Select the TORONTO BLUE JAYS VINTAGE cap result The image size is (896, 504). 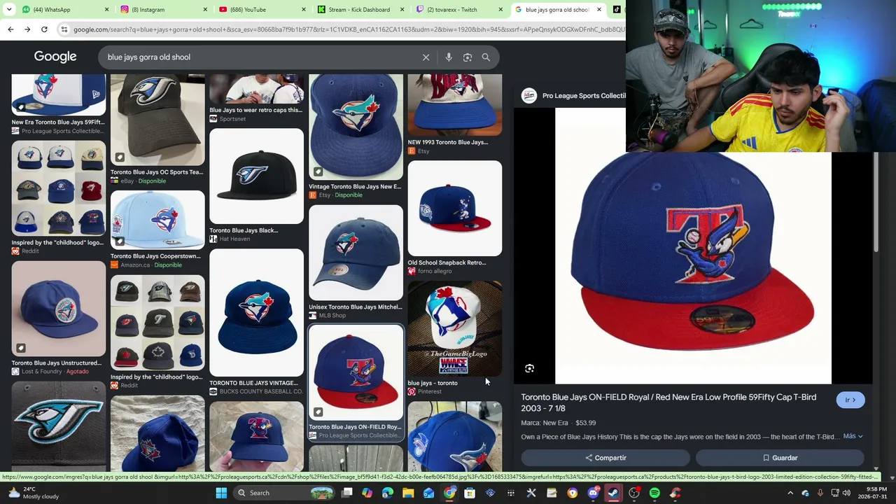point(257,322)
